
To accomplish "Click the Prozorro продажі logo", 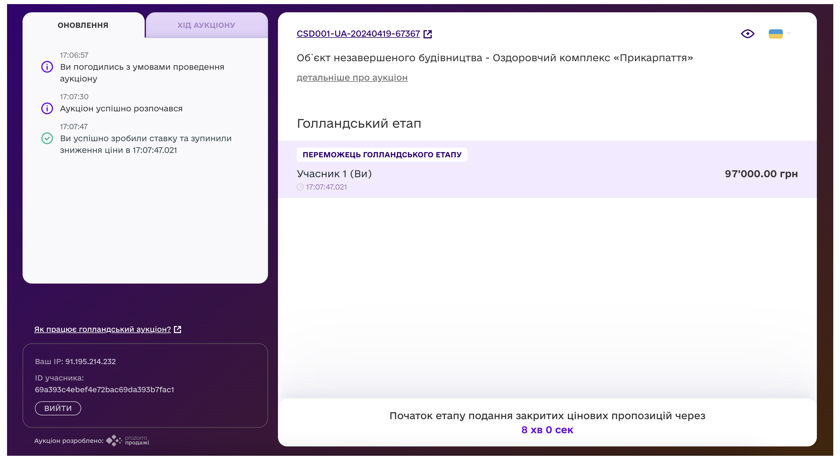I will point(128,441).
